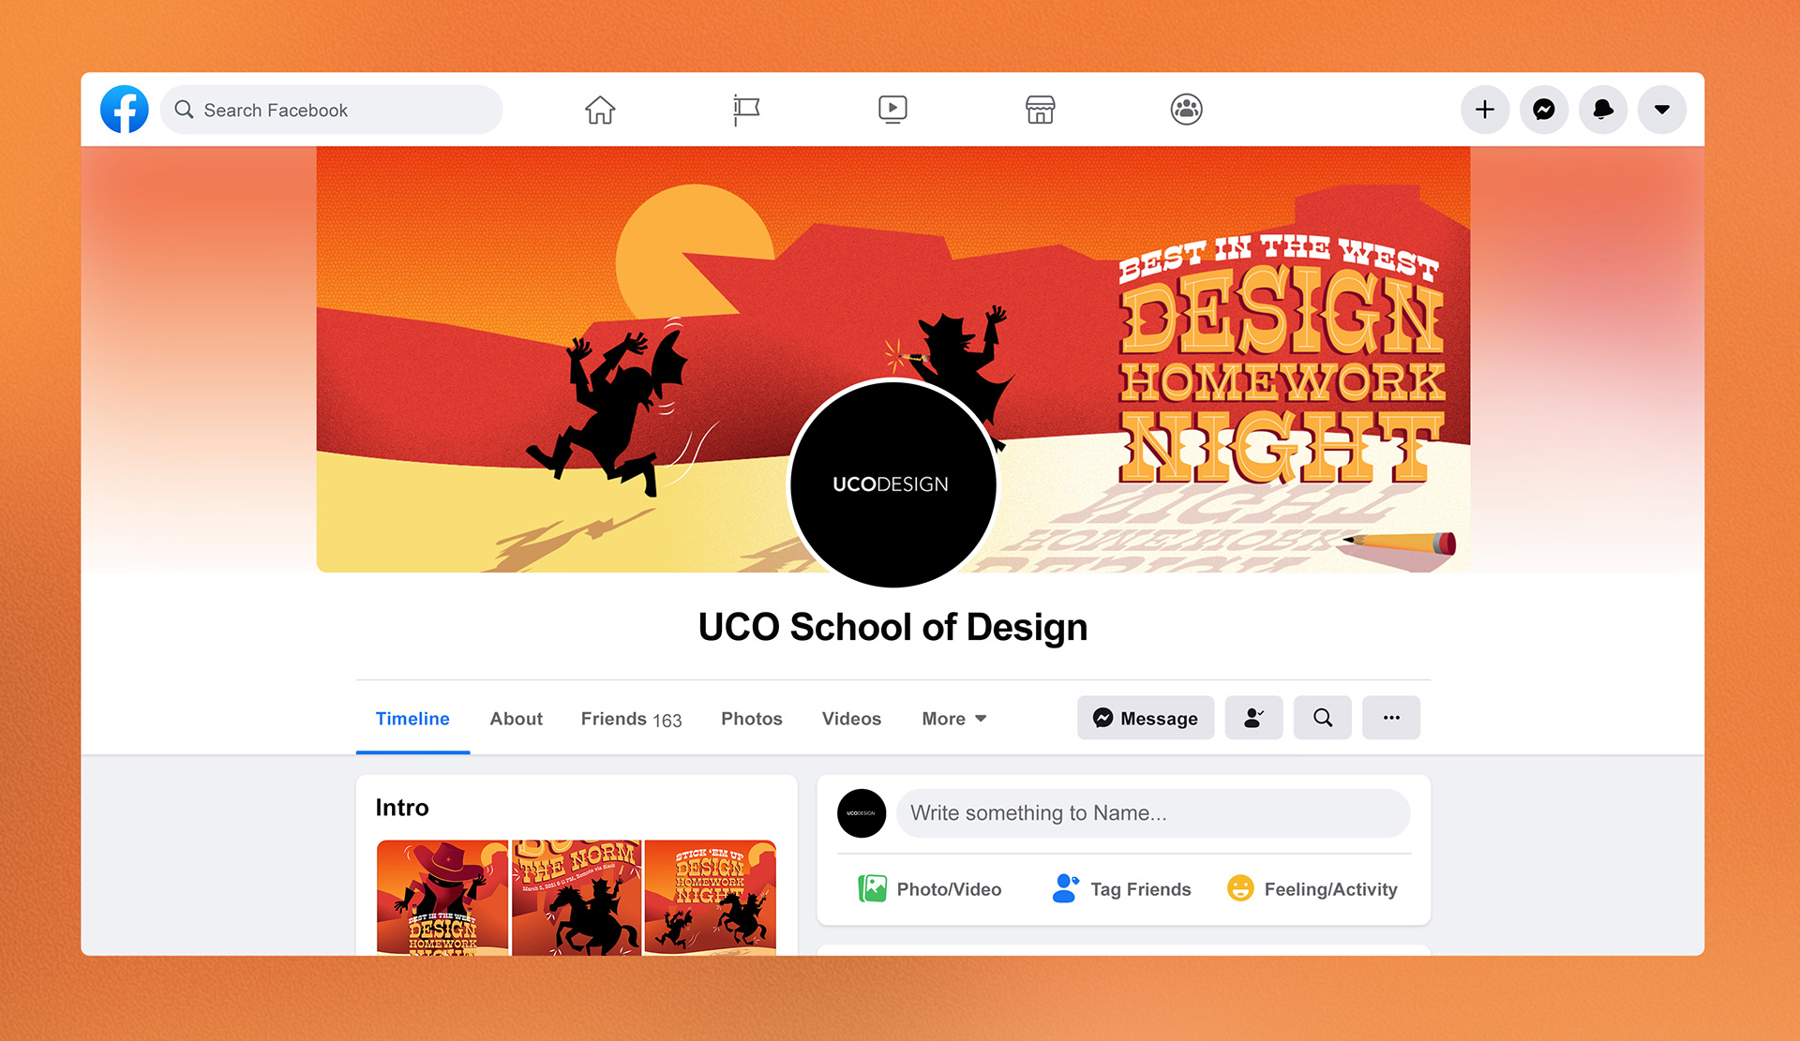The width and height of the screenshot is (1800, 1041).
Task: Open Messenger from the top bar
Action: [1544, 110]
